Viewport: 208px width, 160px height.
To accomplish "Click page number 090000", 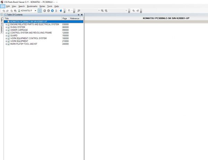I will tap(66, 30).
